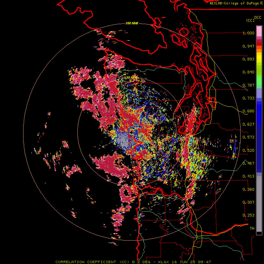The image size is (264, 264).
Task: Click the 100 NMI range ring label
Action: pyautogui.click(x=132, y=23)
